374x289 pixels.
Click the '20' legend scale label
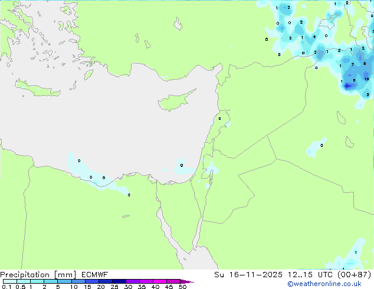(x=101, y=287)
